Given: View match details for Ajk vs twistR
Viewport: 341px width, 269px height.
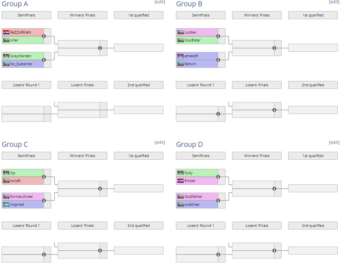Looking at the screenshot, I should [x=44, y=177].
